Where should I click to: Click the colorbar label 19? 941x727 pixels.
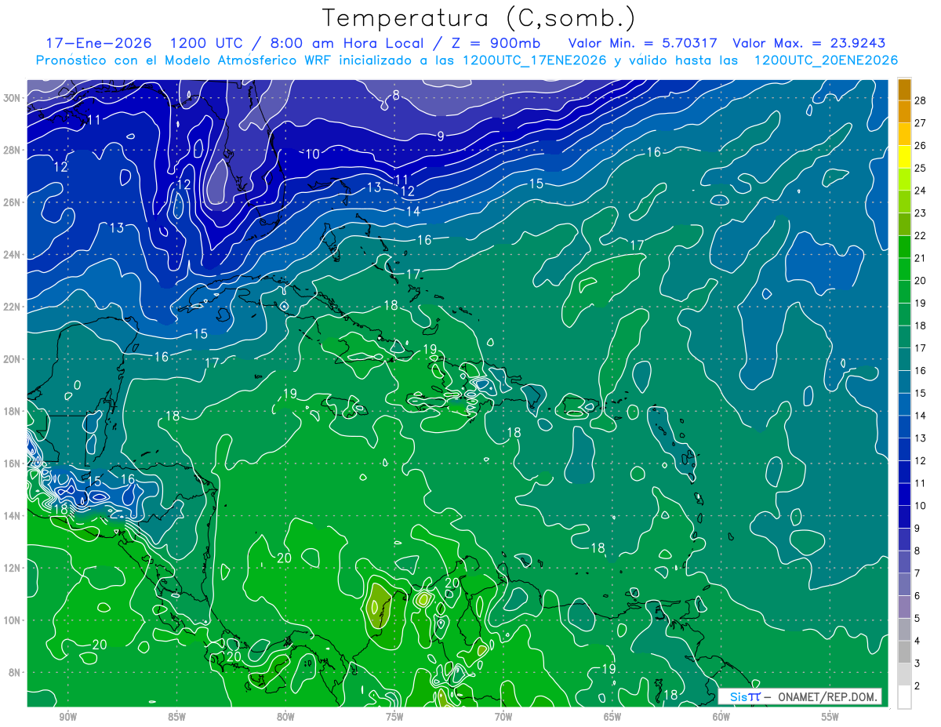pyautogui.click(x=921, y=303)
